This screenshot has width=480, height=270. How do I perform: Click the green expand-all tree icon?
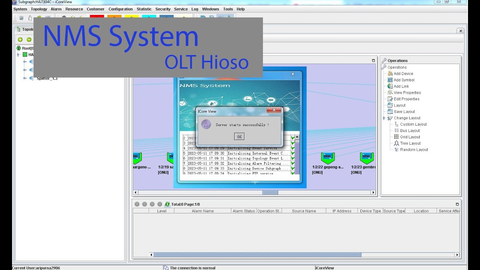tap(20, 39)
